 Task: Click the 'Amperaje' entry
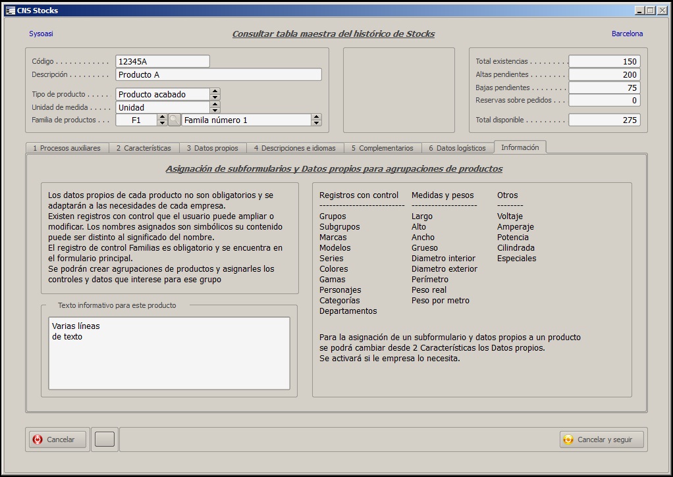pyautogui.click(x=516, y=227)
